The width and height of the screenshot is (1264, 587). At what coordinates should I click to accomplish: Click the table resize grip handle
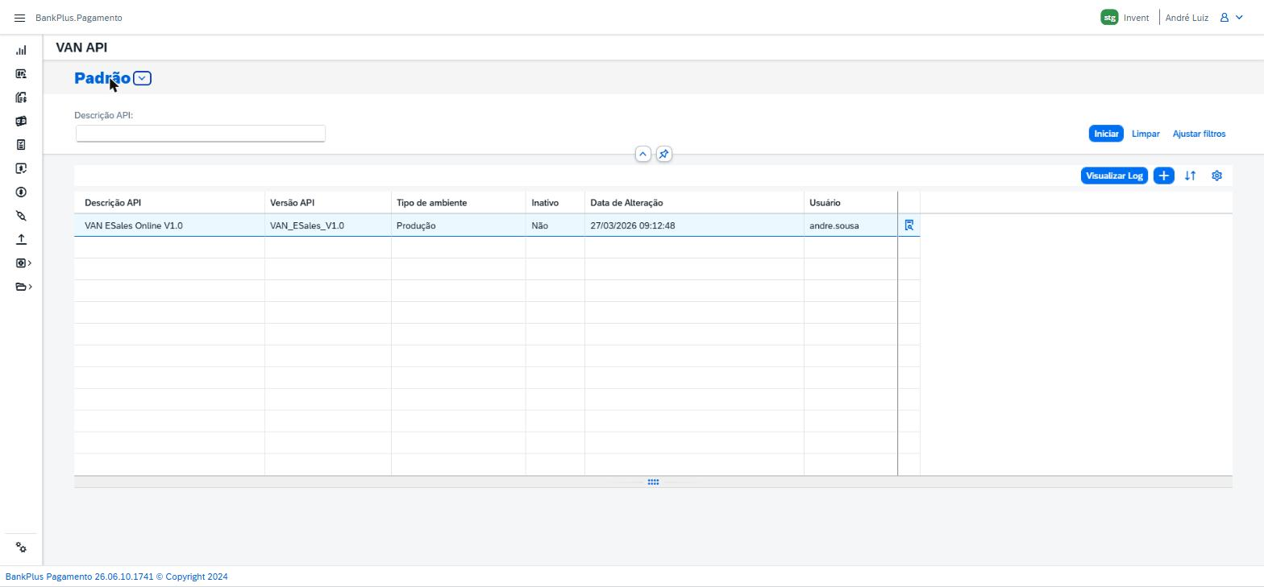(653, 482)
